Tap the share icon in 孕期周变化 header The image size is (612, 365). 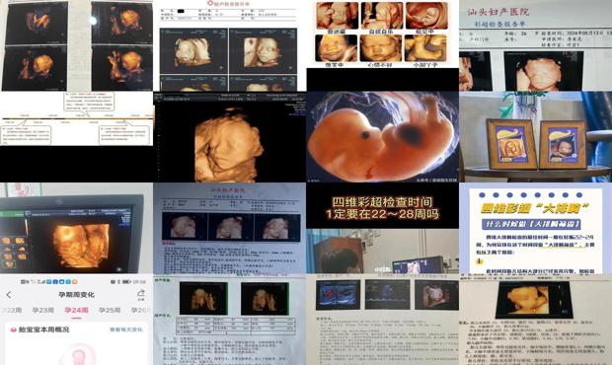point(141,294)
